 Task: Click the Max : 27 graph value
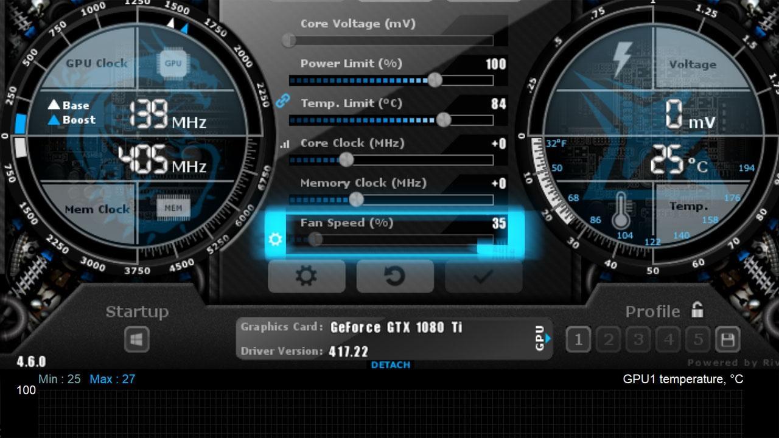(x=113, y=379)
